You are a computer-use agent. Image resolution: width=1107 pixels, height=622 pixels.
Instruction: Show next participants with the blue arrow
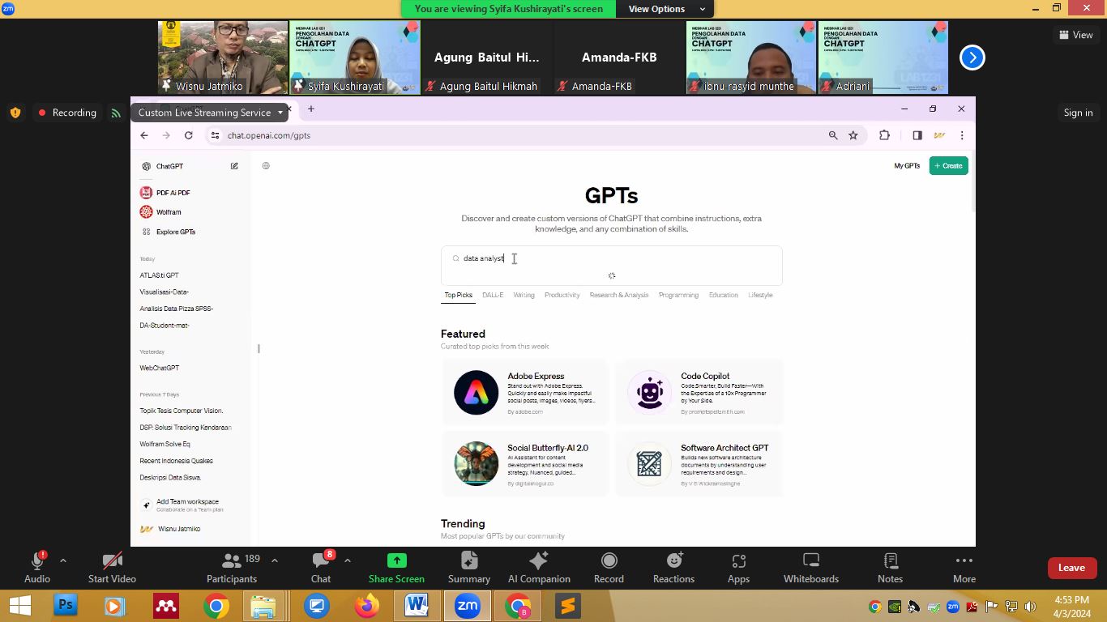(x=972, y=58)
